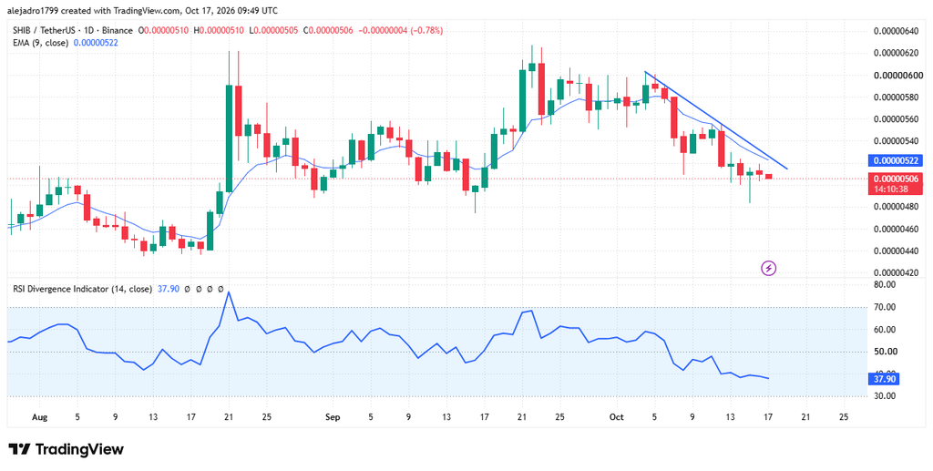This screenshot has height=471, width=933.
Task: Click the Sep label on time axis
Action: [x=333, y=417]
